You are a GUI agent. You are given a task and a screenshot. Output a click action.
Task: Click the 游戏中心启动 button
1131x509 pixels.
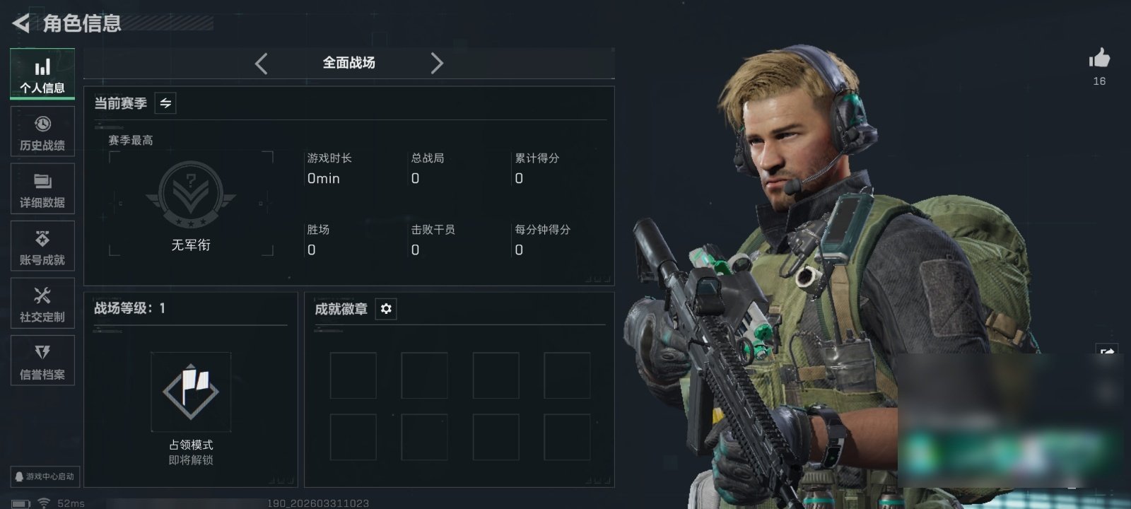pyautogui.click(x=44, y=476)
